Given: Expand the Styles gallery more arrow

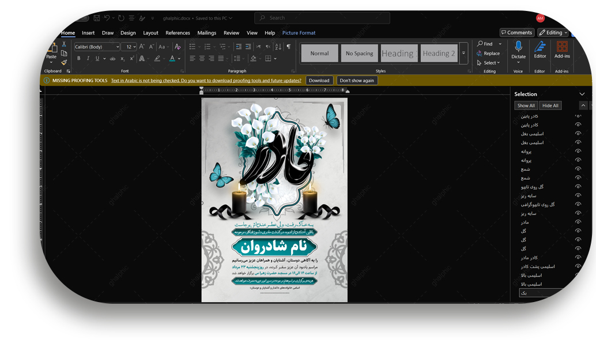Looking at the screenshot, I should [463, 54].
